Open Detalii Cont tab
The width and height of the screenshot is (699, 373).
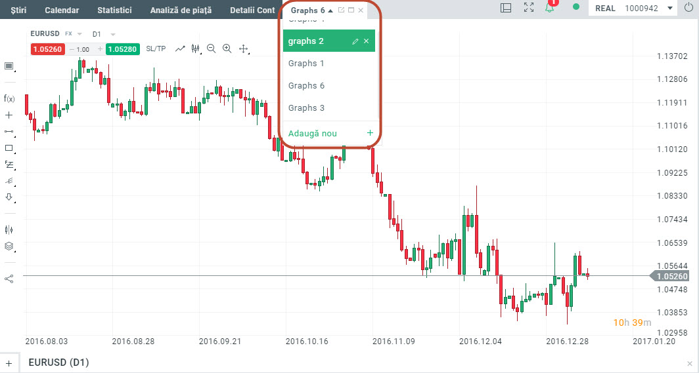click(252, 10)
